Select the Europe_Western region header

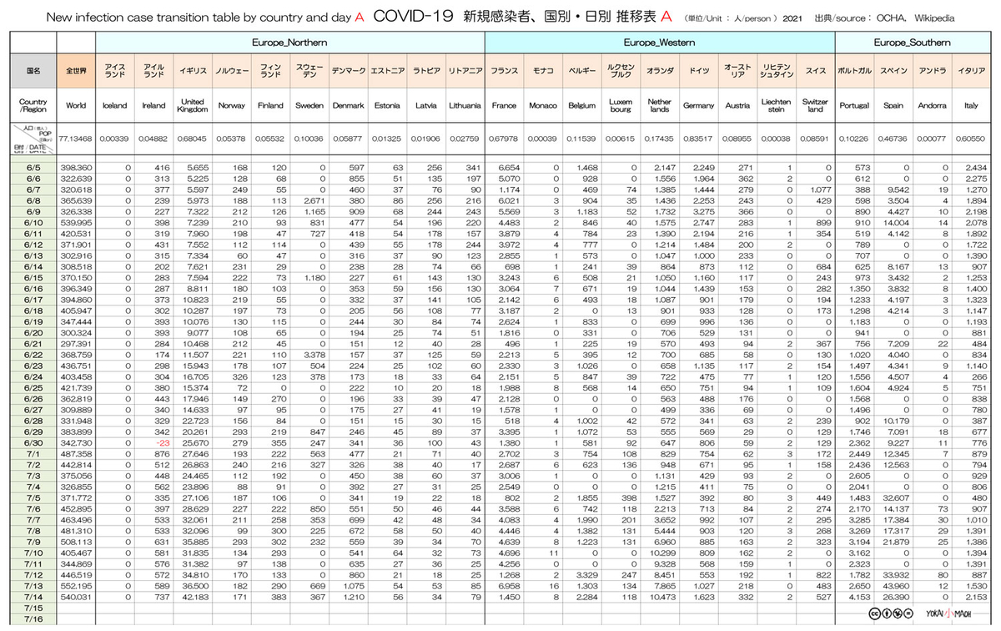(x=659, y=42)
